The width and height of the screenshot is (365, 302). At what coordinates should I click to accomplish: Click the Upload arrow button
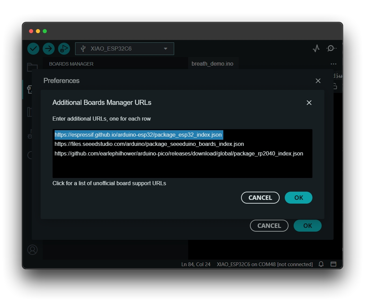click(x=48, y=49)
